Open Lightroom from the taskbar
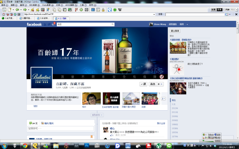 tap(76, 146)
